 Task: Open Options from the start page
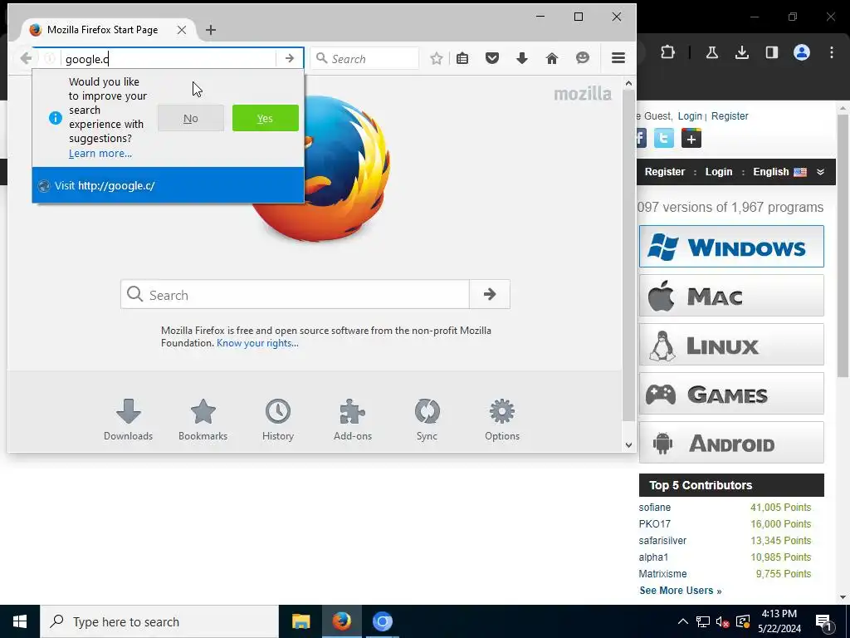pyautogui.click(x=502, y=420)
